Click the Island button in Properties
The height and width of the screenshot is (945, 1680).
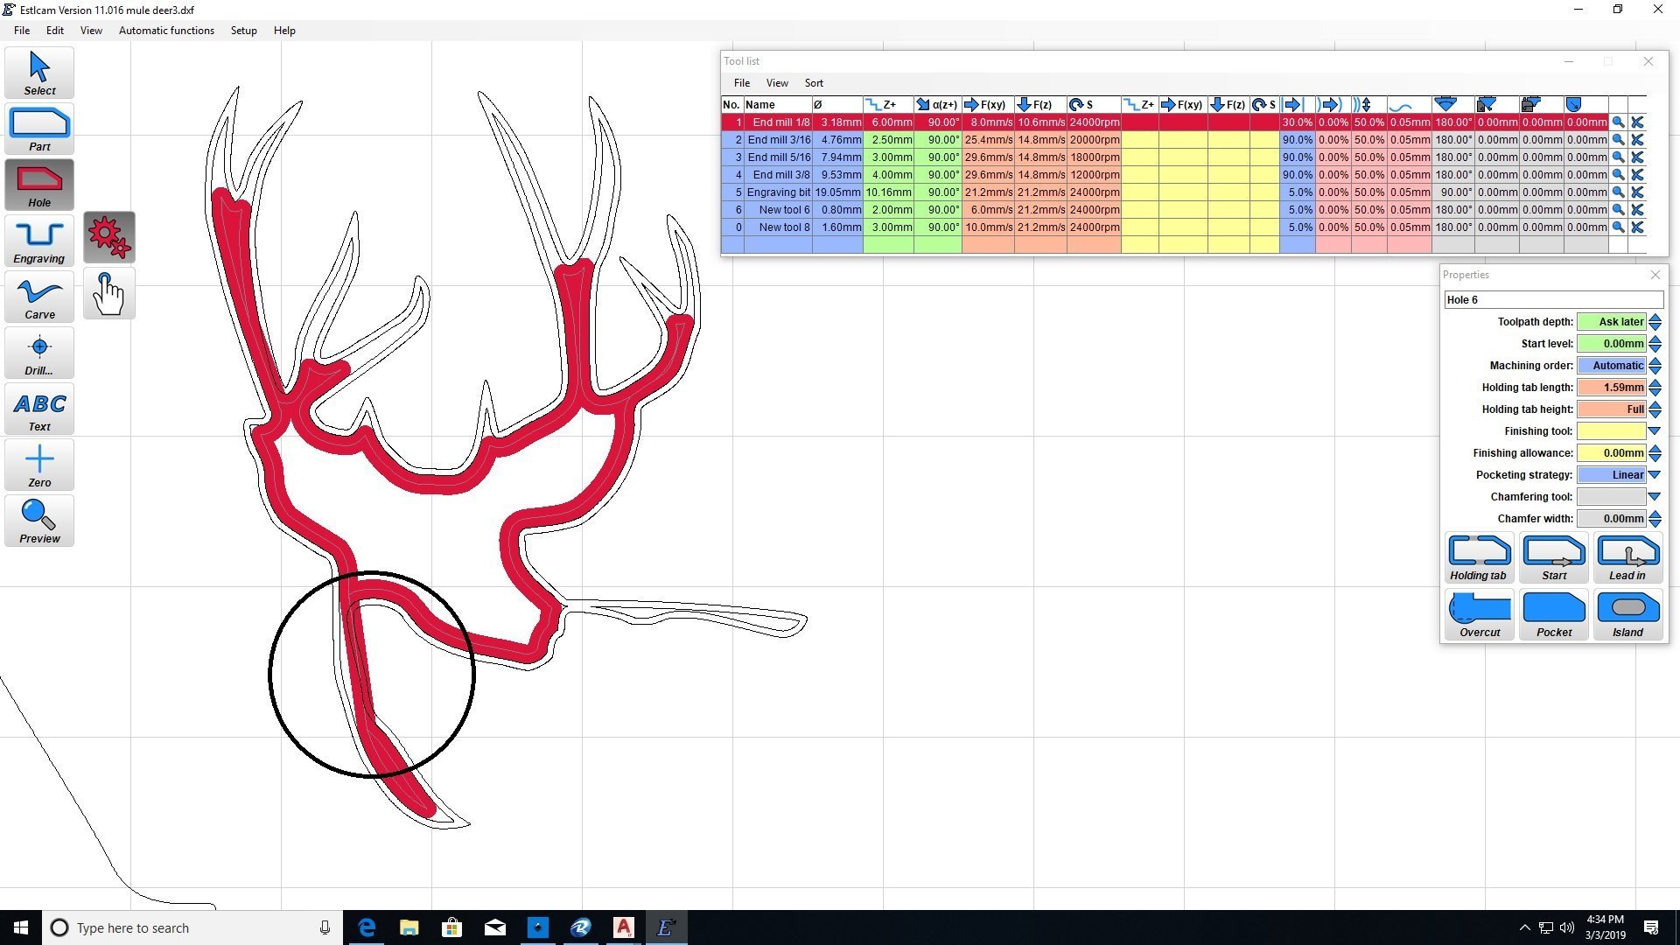1627,614
